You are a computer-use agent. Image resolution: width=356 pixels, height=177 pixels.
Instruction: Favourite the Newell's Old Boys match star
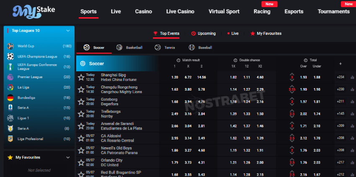point(81,151)
